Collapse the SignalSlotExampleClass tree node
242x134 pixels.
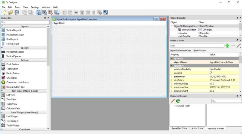pos(172,26)
